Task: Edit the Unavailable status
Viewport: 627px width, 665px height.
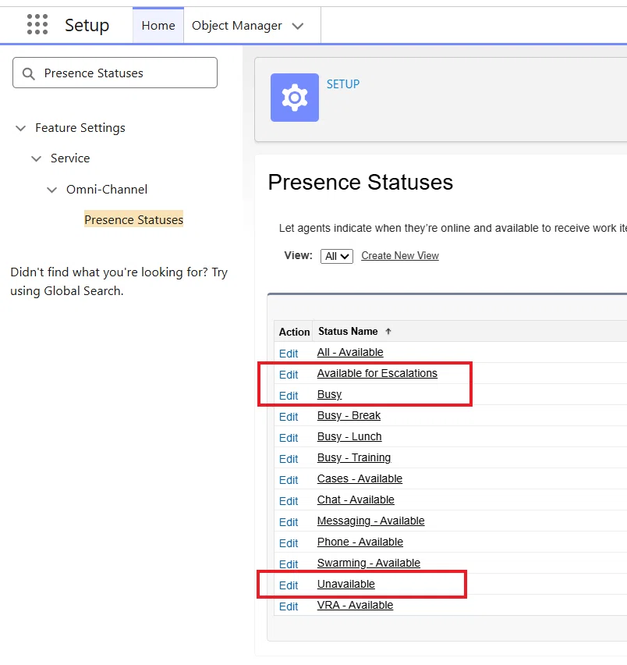Action: 289,585
